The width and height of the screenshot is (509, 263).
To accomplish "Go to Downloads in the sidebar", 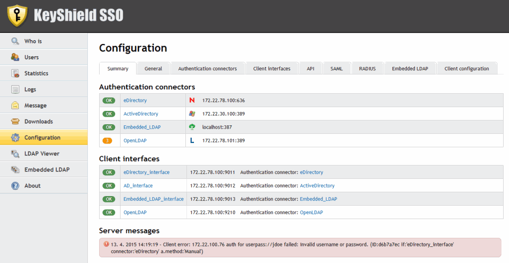I will tap(44, 122).
